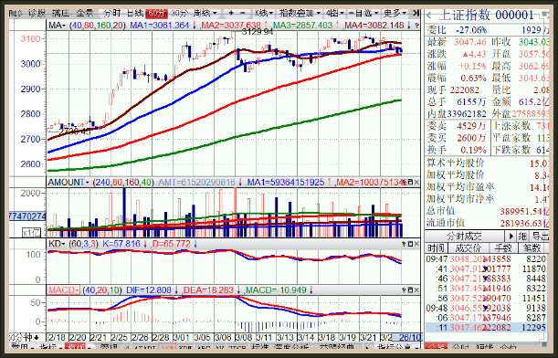Switch to 日线 daily chart
Viewport: 558px width, 358px height.
pyautogui.click(x=135, y=13)
